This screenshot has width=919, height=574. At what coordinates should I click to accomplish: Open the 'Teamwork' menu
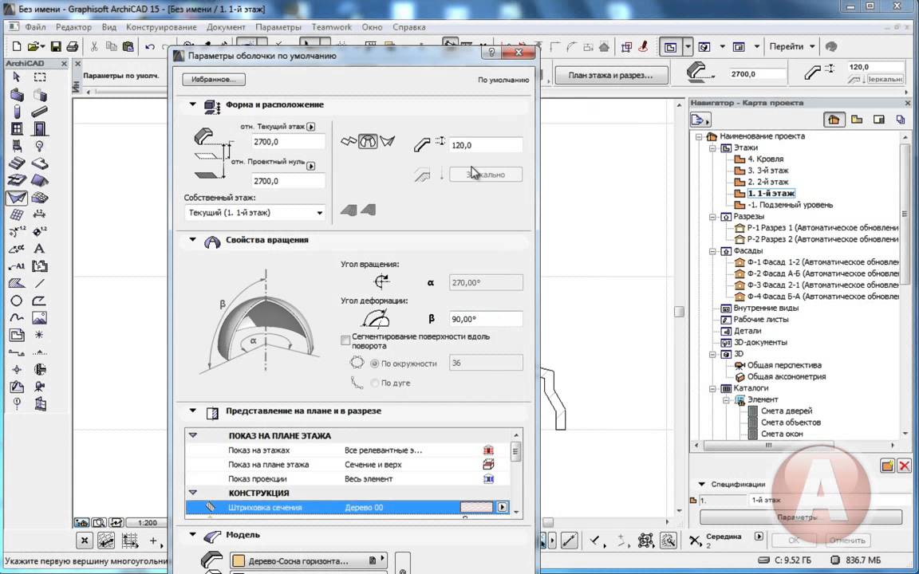tap(332, 27)
